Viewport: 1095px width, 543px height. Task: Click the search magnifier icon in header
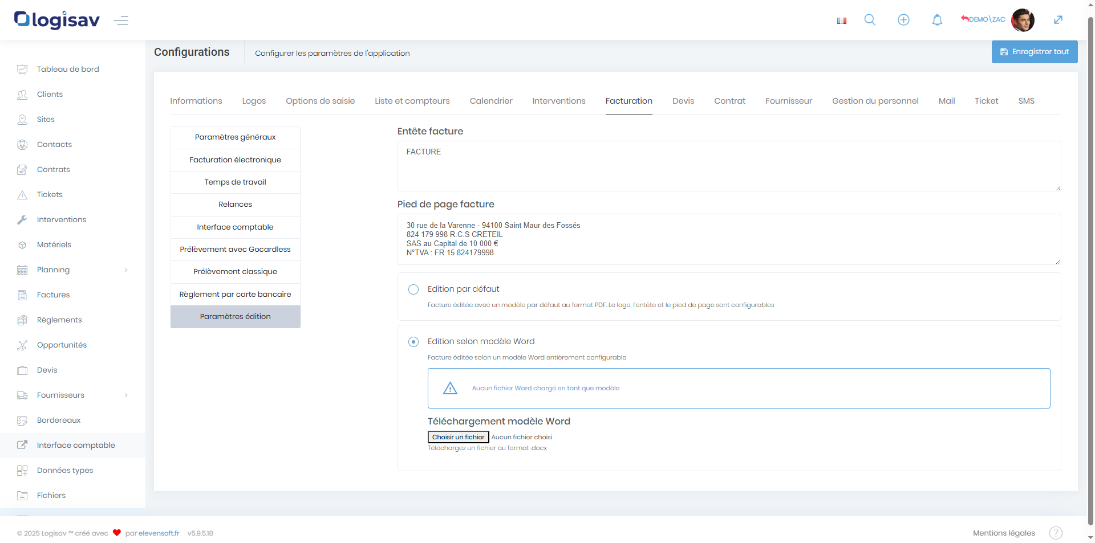coord(870,20)
